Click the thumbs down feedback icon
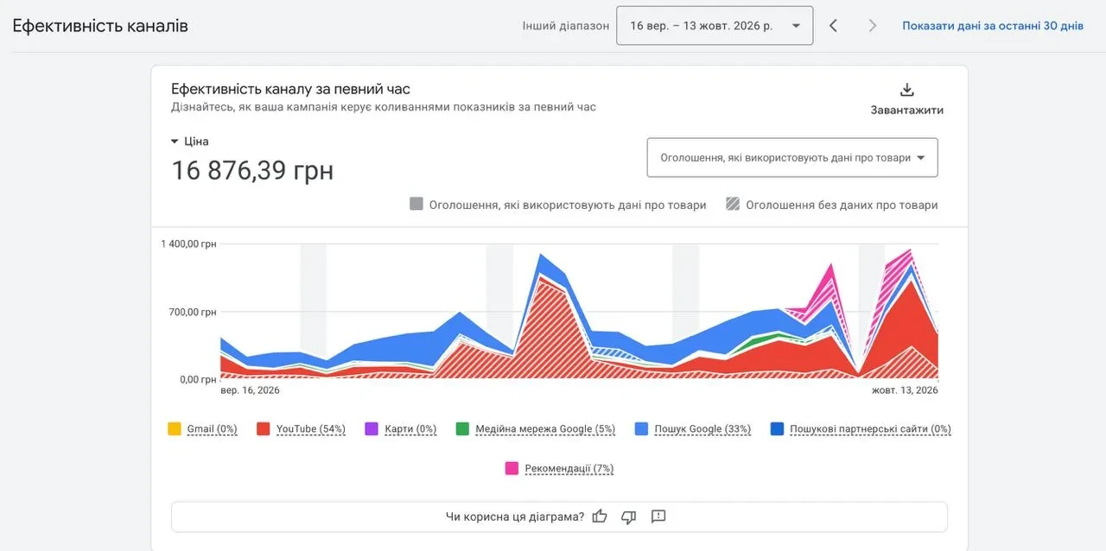The height and width of the screenshot is (551, 1106). point(628,516)
